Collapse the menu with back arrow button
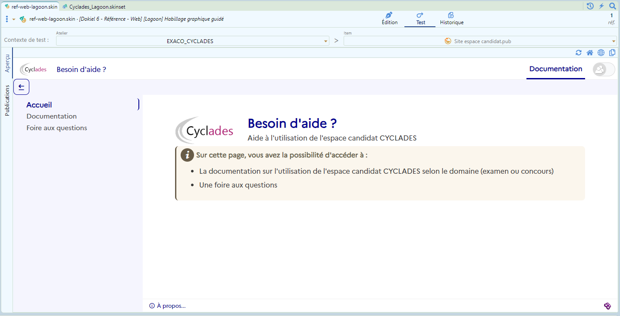 pos(22,87)
